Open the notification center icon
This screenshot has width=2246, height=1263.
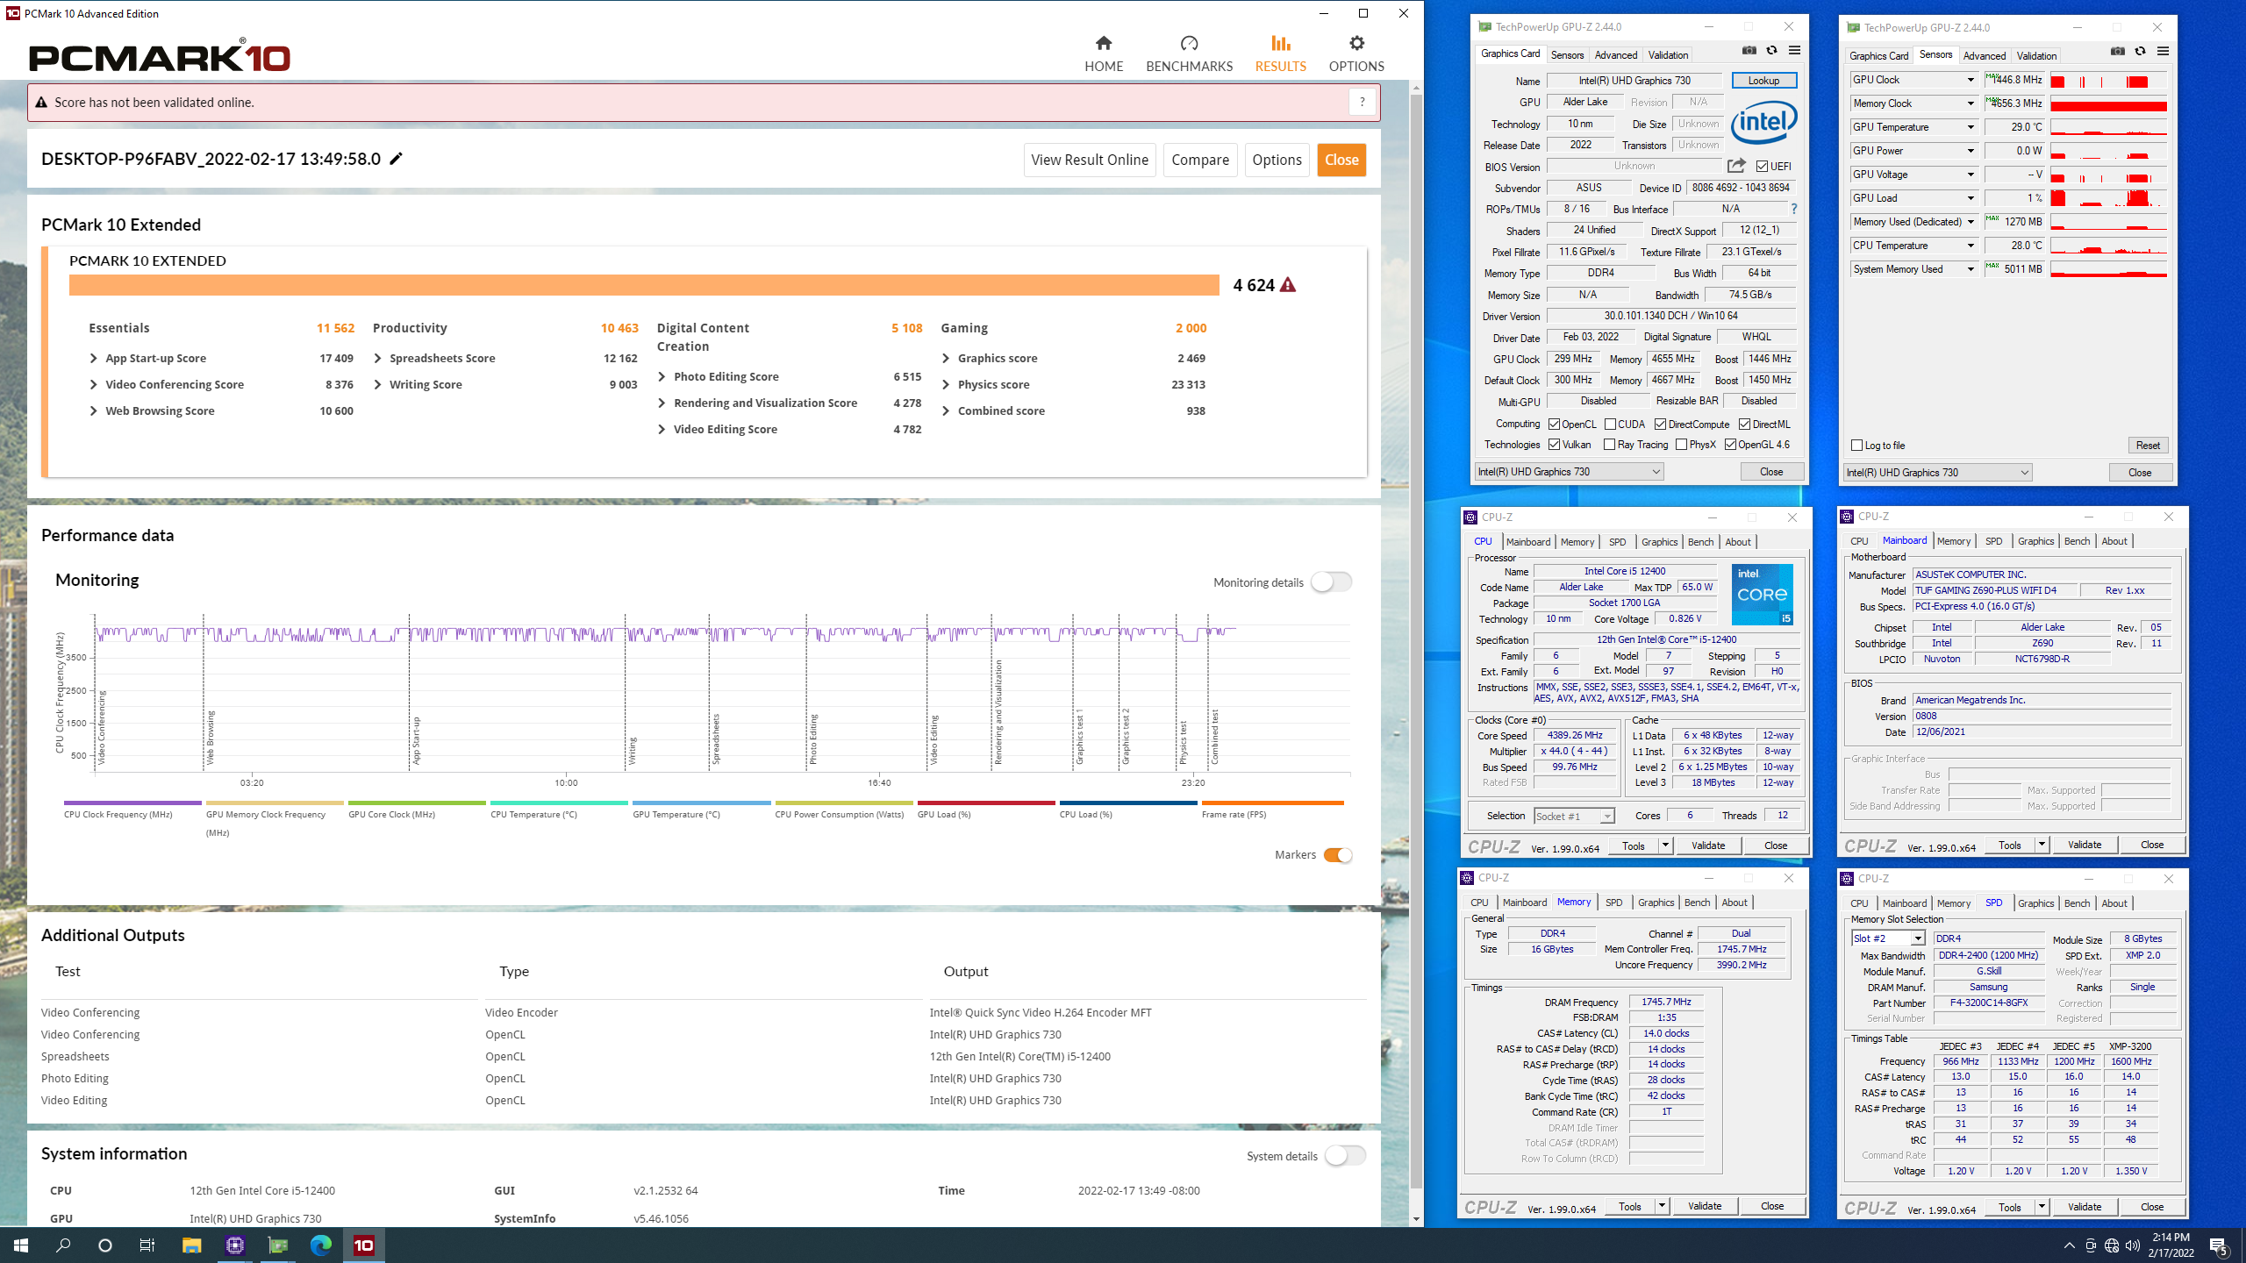click(x=2220, y=1245)
